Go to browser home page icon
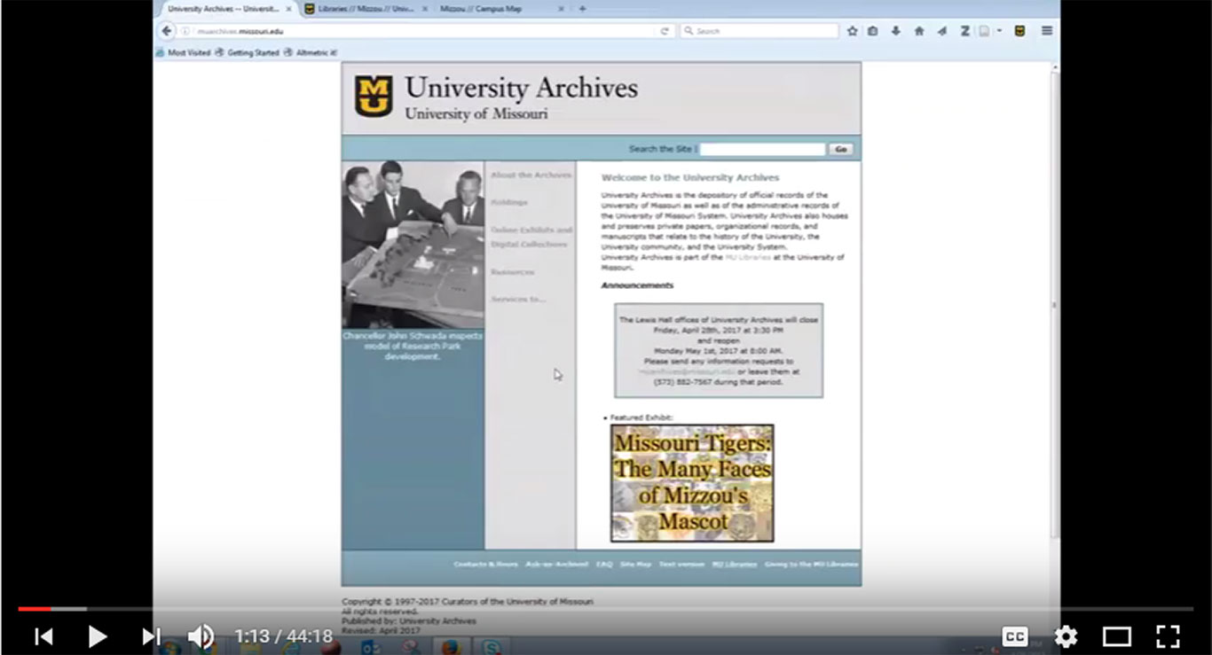 click(919, 31)
